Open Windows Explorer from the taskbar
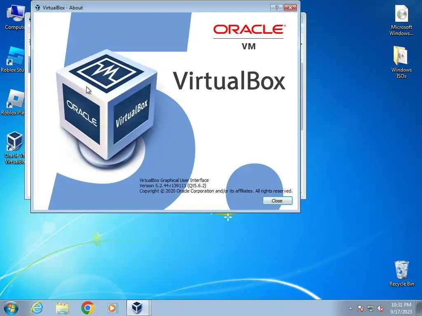 tap(62, 308)
